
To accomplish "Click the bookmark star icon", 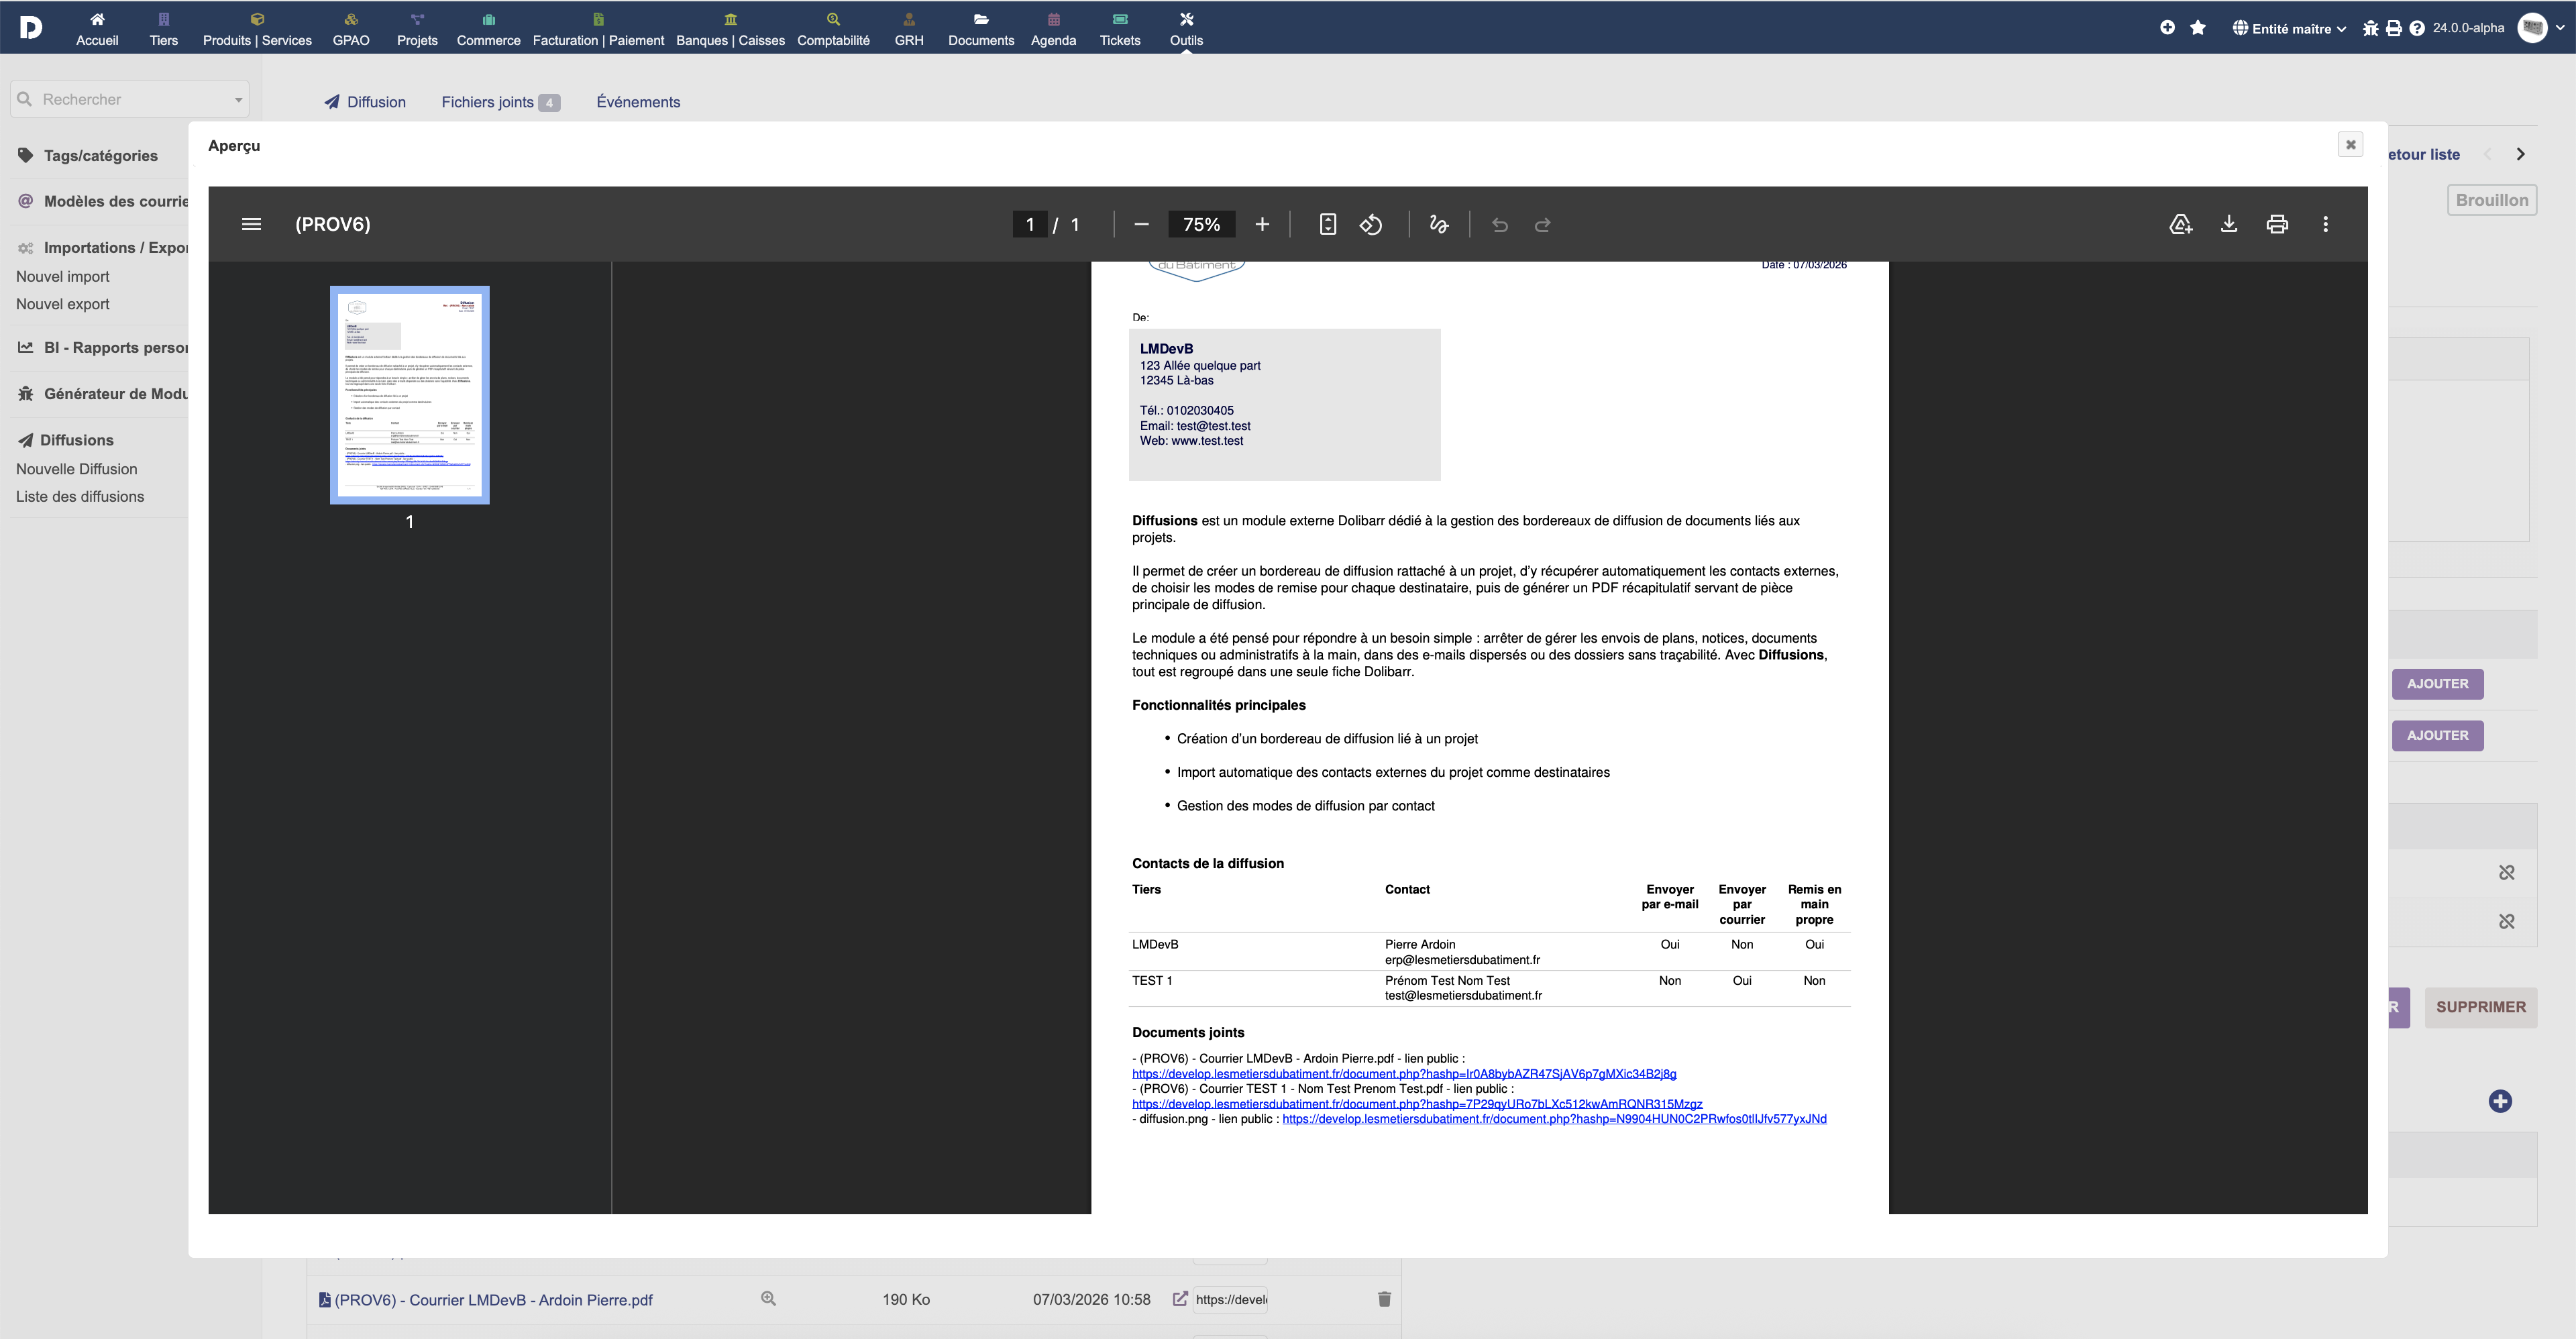I will pos(2197,28).
